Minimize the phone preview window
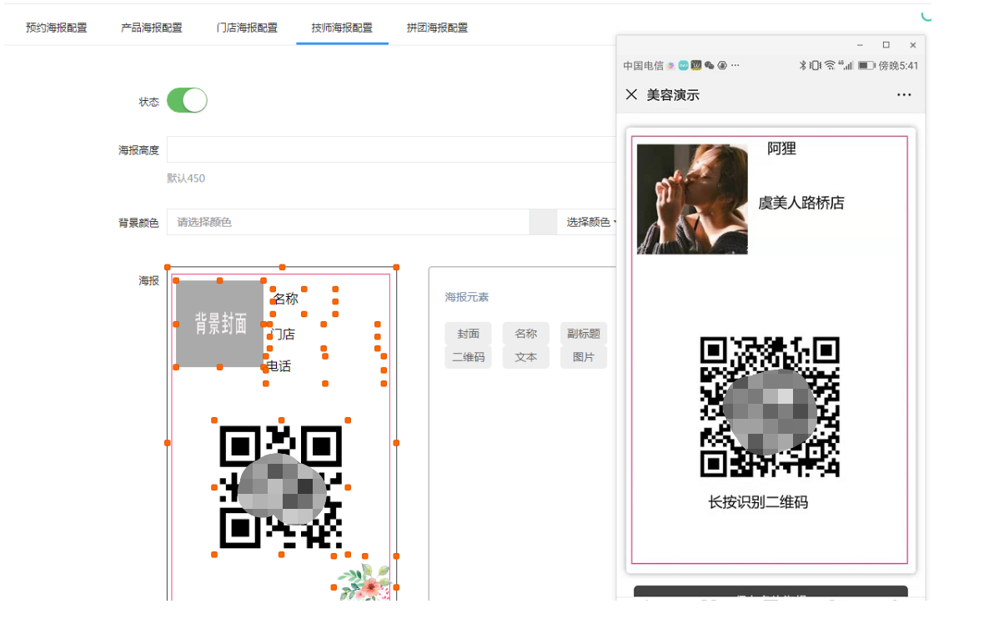This screenshot has width=1004, height=619. (860, 45)
